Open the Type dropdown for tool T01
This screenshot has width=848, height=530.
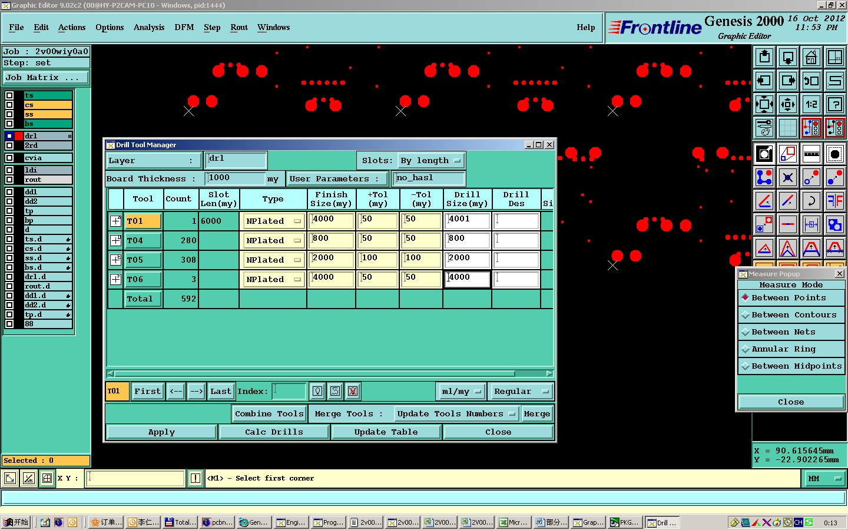pos(273,221)
